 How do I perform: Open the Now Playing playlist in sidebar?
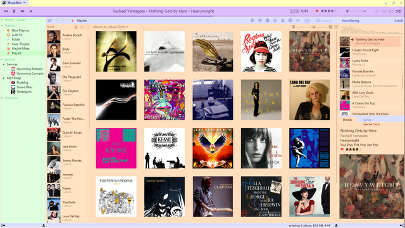(20, 30)
